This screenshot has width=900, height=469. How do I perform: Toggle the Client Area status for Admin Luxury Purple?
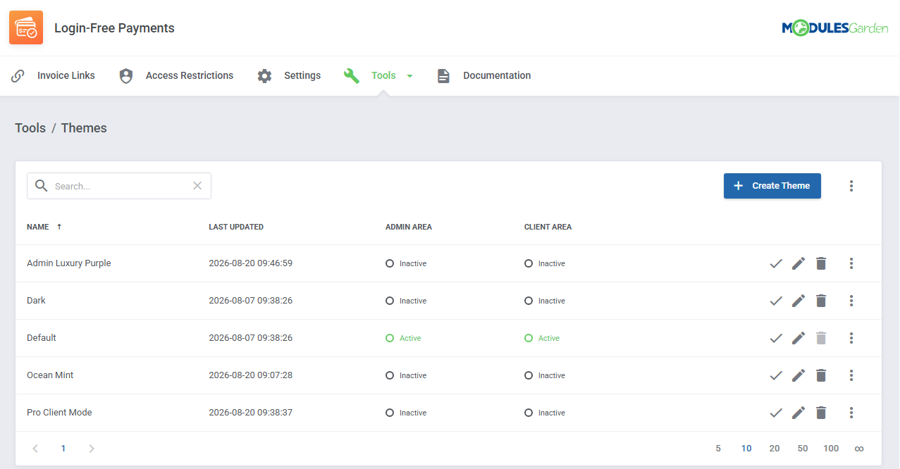click(x=545, y=263)
